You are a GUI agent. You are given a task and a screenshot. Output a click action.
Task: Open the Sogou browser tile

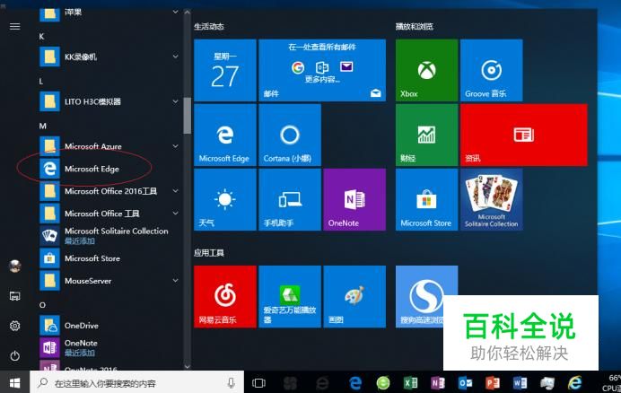pos(426,297)
